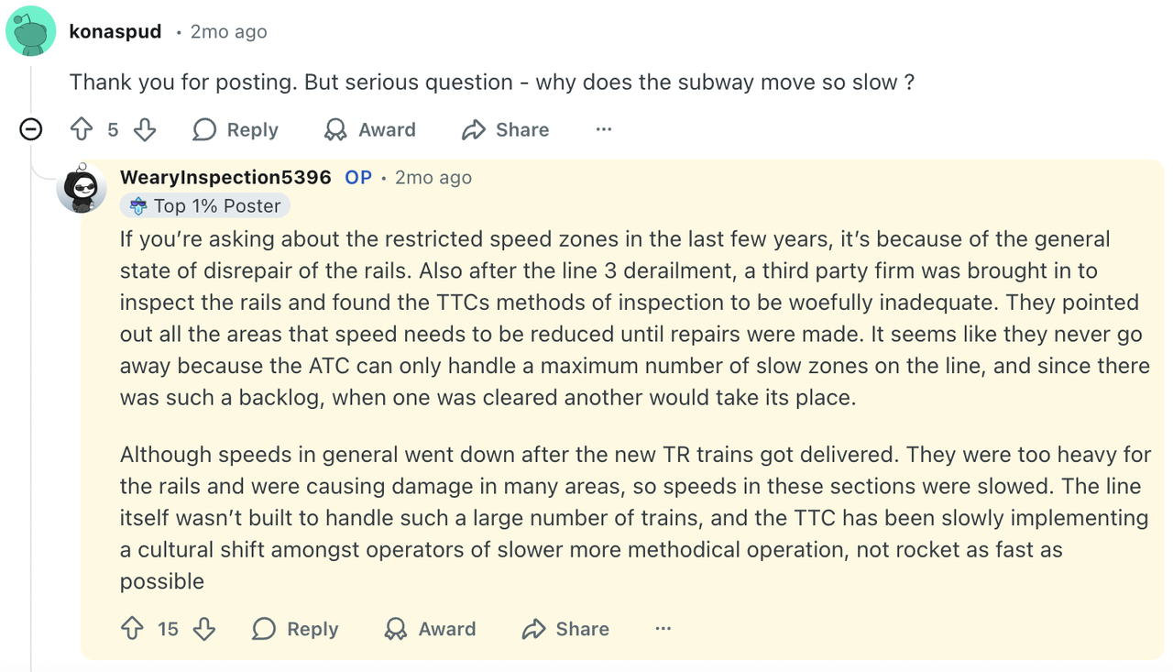Click the reply's 2mo ago timestamp
Image resolution: width=1173 pixels, height=672 pixels.
(433, 177)
